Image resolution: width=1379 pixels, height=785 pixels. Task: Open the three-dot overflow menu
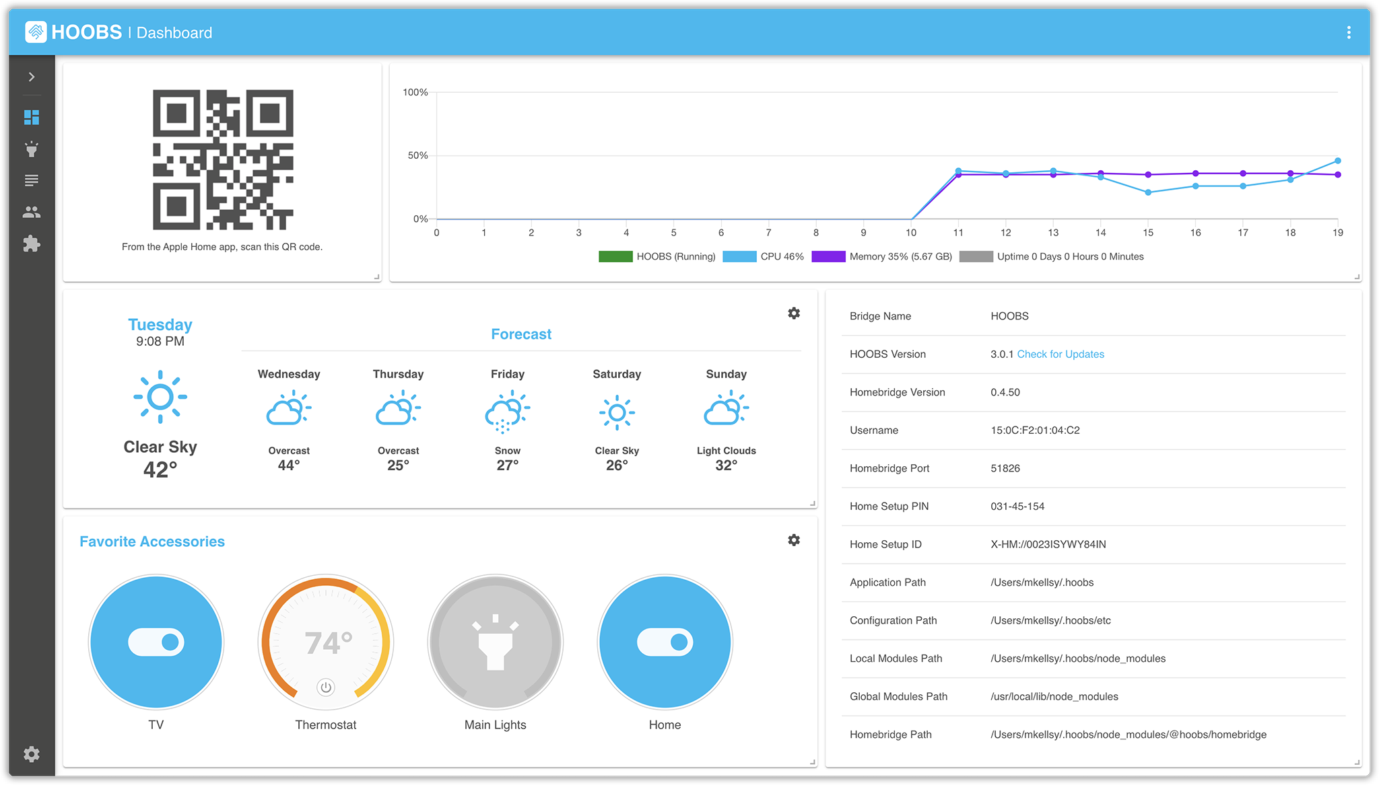[1349, 32]
